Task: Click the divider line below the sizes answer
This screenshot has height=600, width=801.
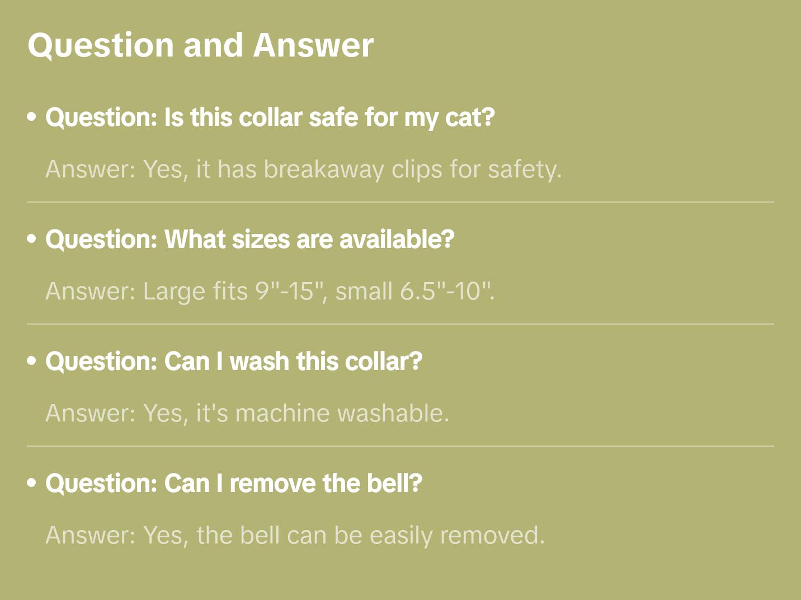Action: (x=400, y=324)
